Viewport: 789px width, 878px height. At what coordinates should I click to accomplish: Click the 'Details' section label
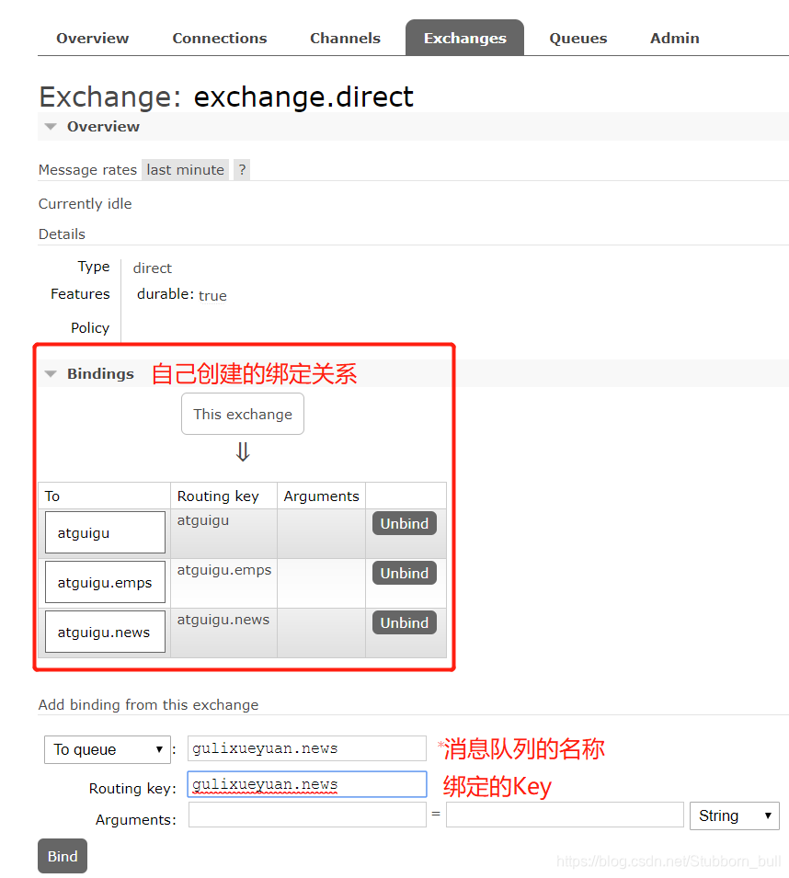point(62,234)
